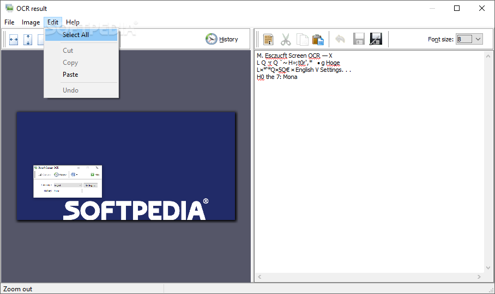Viewport: 495px width, 294px height.
Task: Click the OCR result app icon in title bar
Action: 9,8
